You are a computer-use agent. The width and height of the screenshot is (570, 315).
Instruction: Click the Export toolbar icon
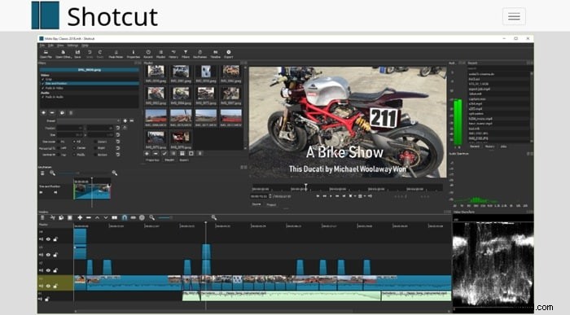[228, 55]
